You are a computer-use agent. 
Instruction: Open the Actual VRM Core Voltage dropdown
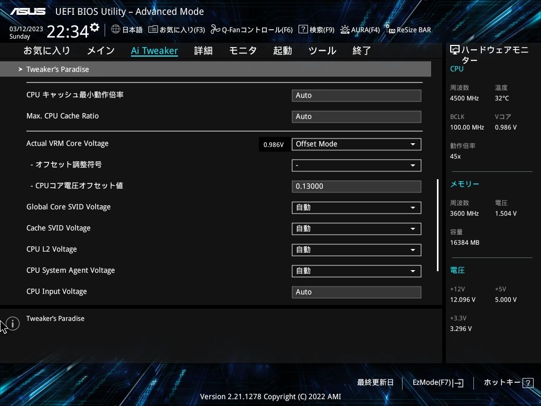[x=357, y=144]
